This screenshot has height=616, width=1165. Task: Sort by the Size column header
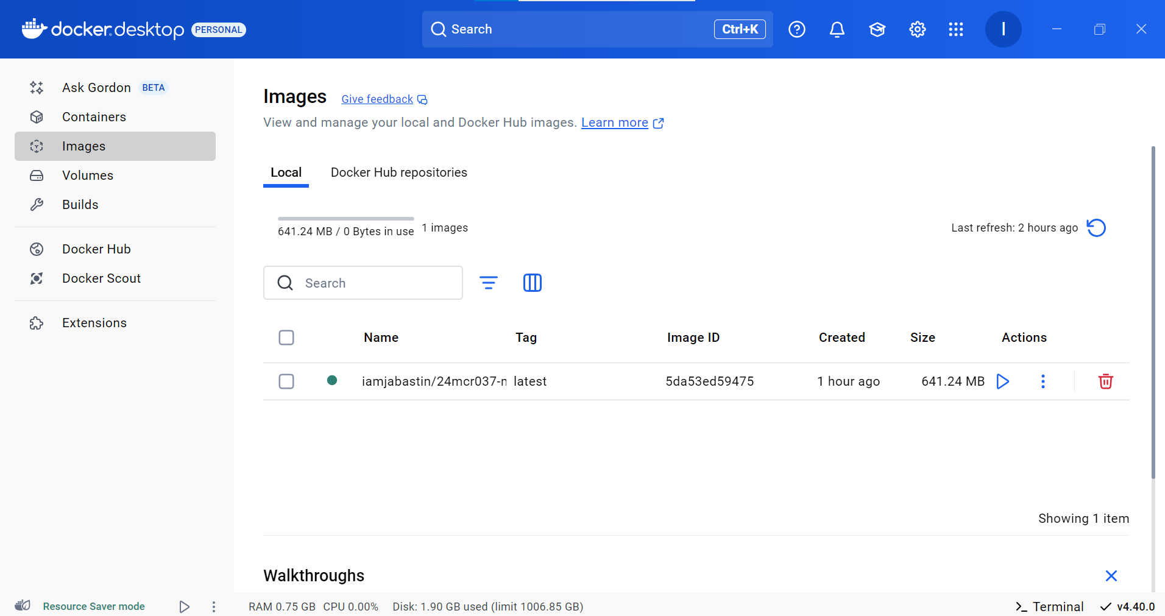pos(922,338)
